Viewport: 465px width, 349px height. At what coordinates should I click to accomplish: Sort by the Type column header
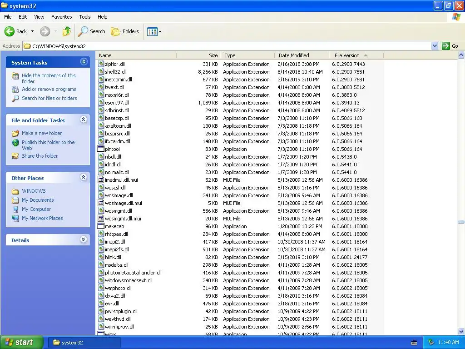(x=247, y=55)
